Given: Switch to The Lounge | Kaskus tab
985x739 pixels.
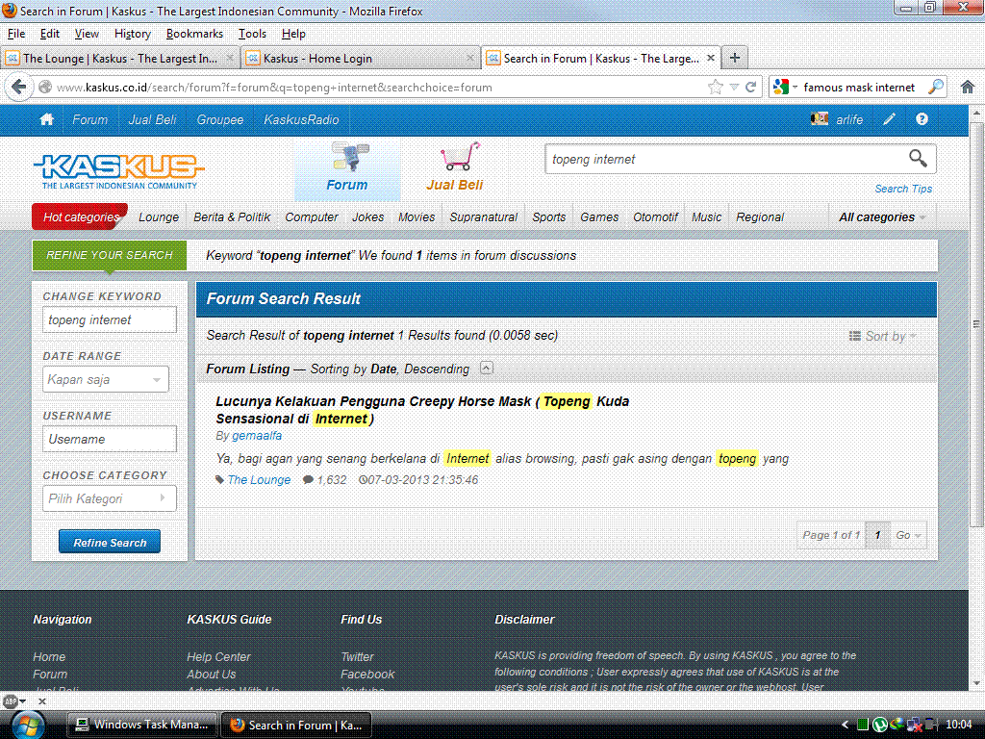Looking at the screenshot, I should (x=120, y=58).
